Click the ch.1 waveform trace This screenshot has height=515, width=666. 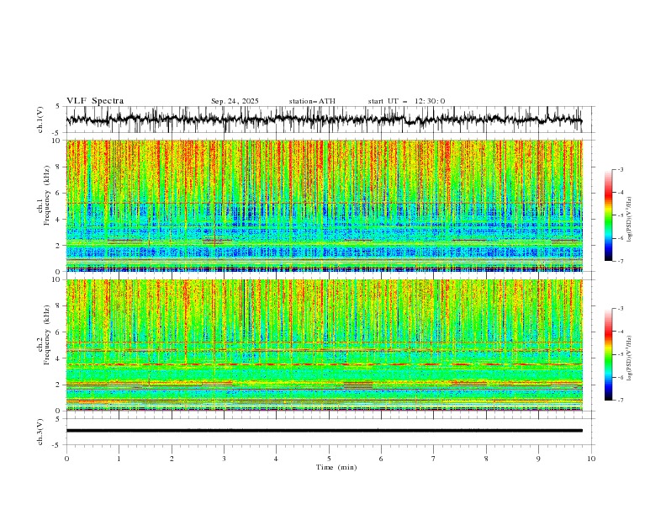pyautogui.click(x=324, y=119)
